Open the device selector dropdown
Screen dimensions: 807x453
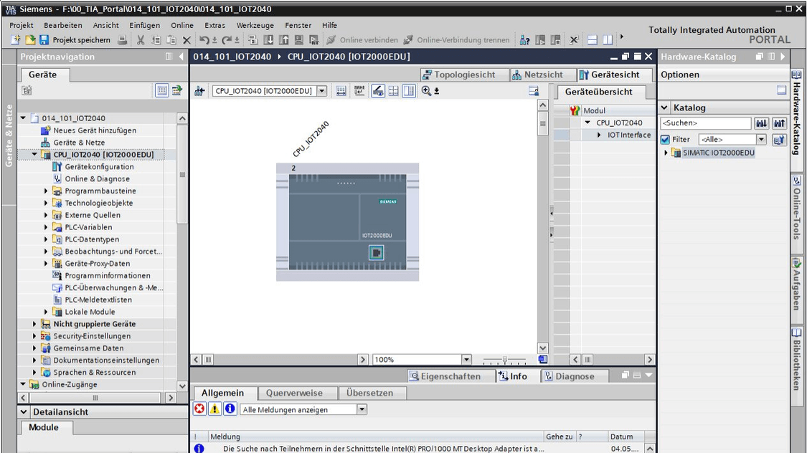321,91
